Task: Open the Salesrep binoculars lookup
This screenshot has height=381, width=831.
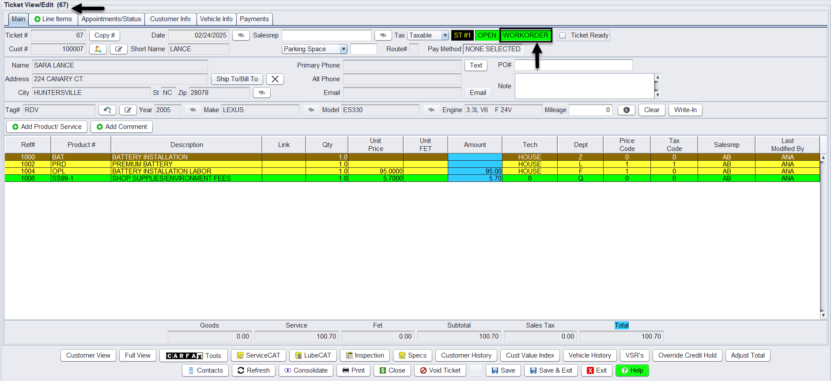Action: pyautogui.click(x=383, y=35)
